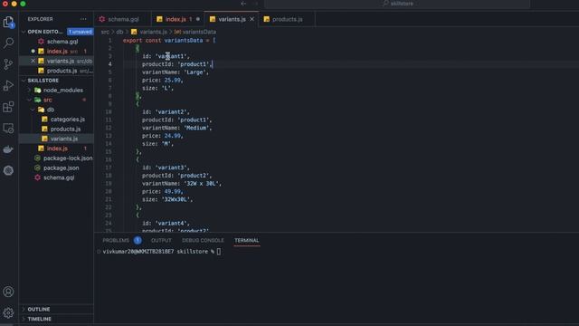Open the Remote Explorer view
Image resolution: width=579 pixels, height=326 pixels.
click(x=8, y=129)
